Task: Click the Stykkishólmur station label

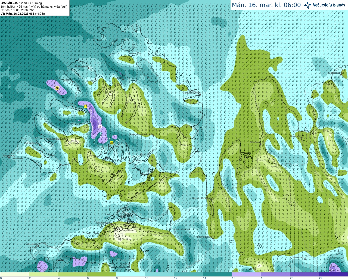Action: pos(104,223)
